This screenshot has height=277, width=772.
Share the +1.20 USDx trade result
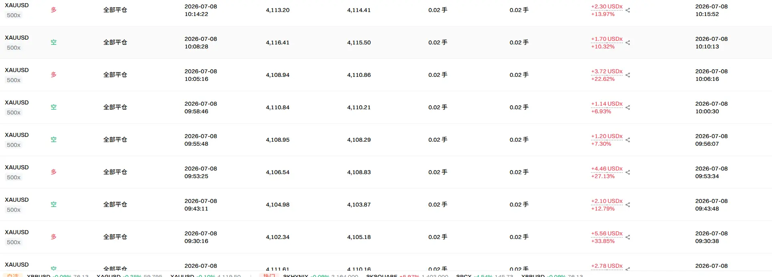coord(627,140)
